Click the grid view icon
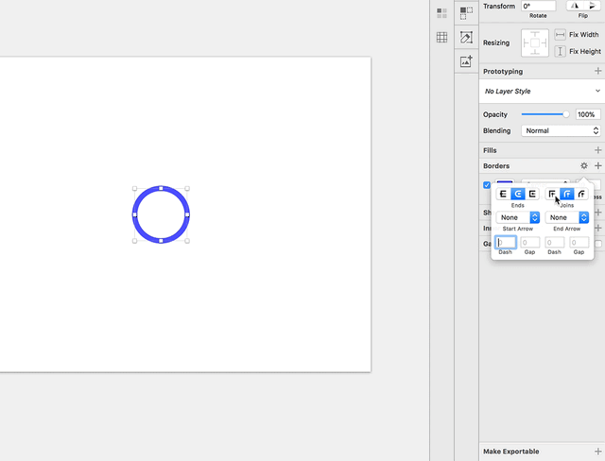The image size is (605, 461). click(441, 38)
